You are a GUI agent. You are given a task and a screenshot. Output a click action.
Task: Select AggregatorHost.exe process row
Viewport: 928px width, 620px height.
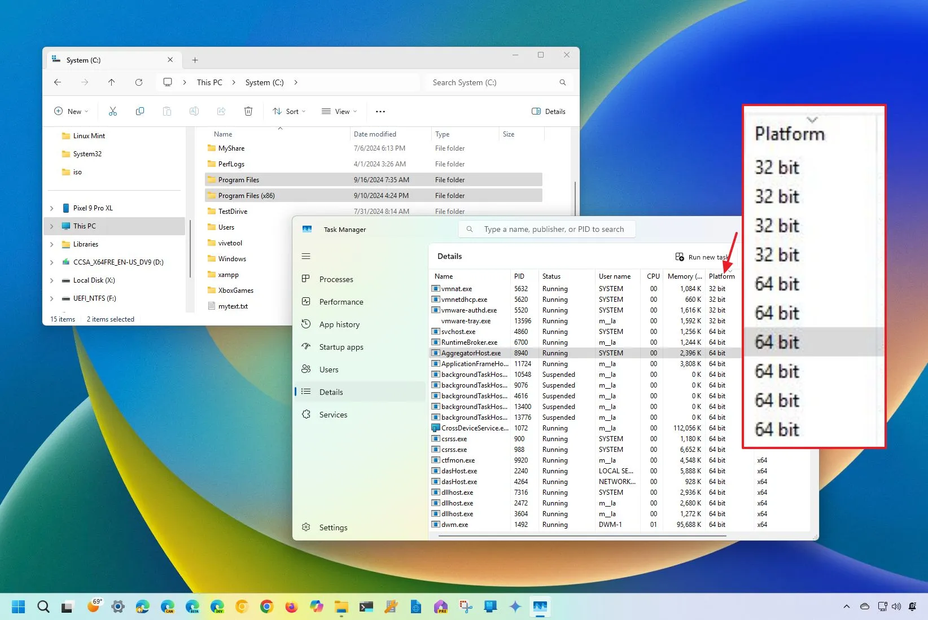click(x=471, y=353)
